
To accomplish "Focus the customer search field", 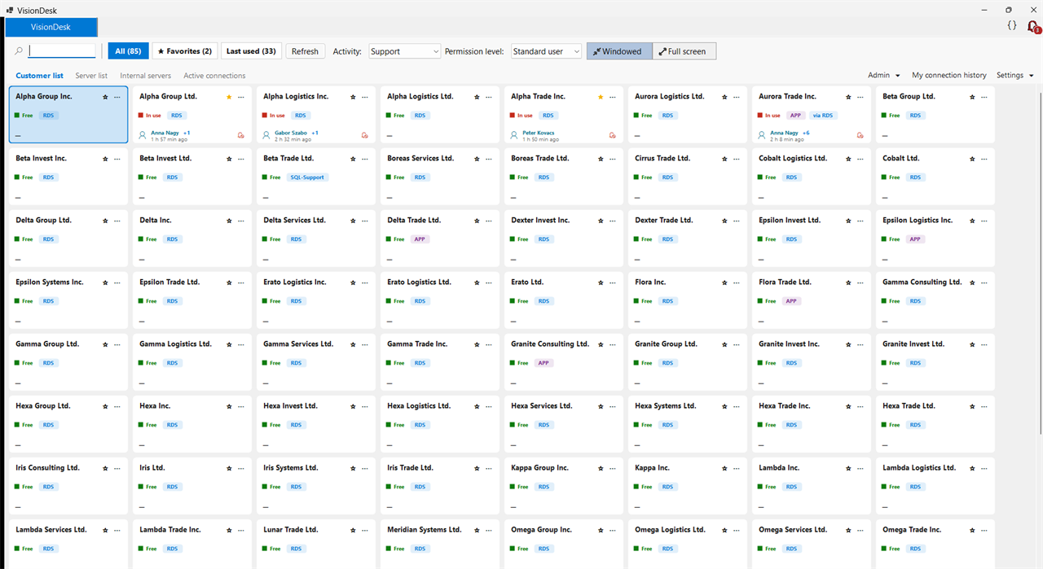I will [x=62, y=51].
